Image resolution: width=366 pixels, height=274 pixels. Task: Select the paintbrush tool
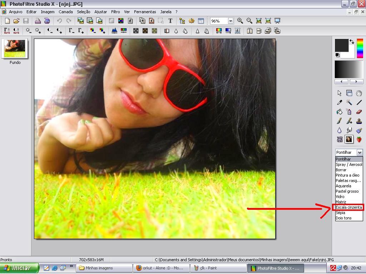pyautogui.click(x=340, y=121)
